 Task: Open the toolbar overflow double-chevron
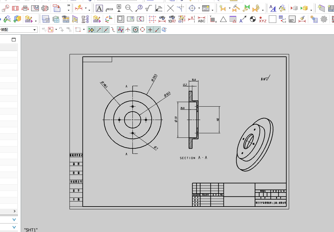(68, 5)
